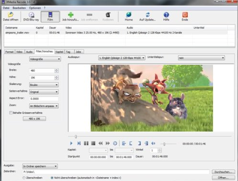Open Hilfe help icon
This screenshot has width=238, height=181.
pyautogui.click(x=166, y=15)
